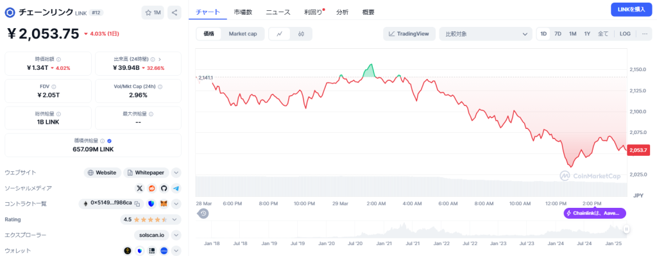Open the Website link

tap(102, 173)
